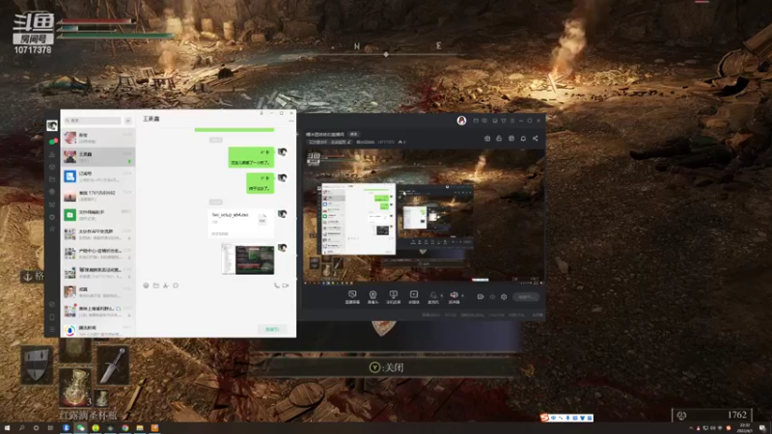This screenshot has height=434, width=772.
Task: Click the third source icon in Douyu toolbar
Action: (393, 296)
